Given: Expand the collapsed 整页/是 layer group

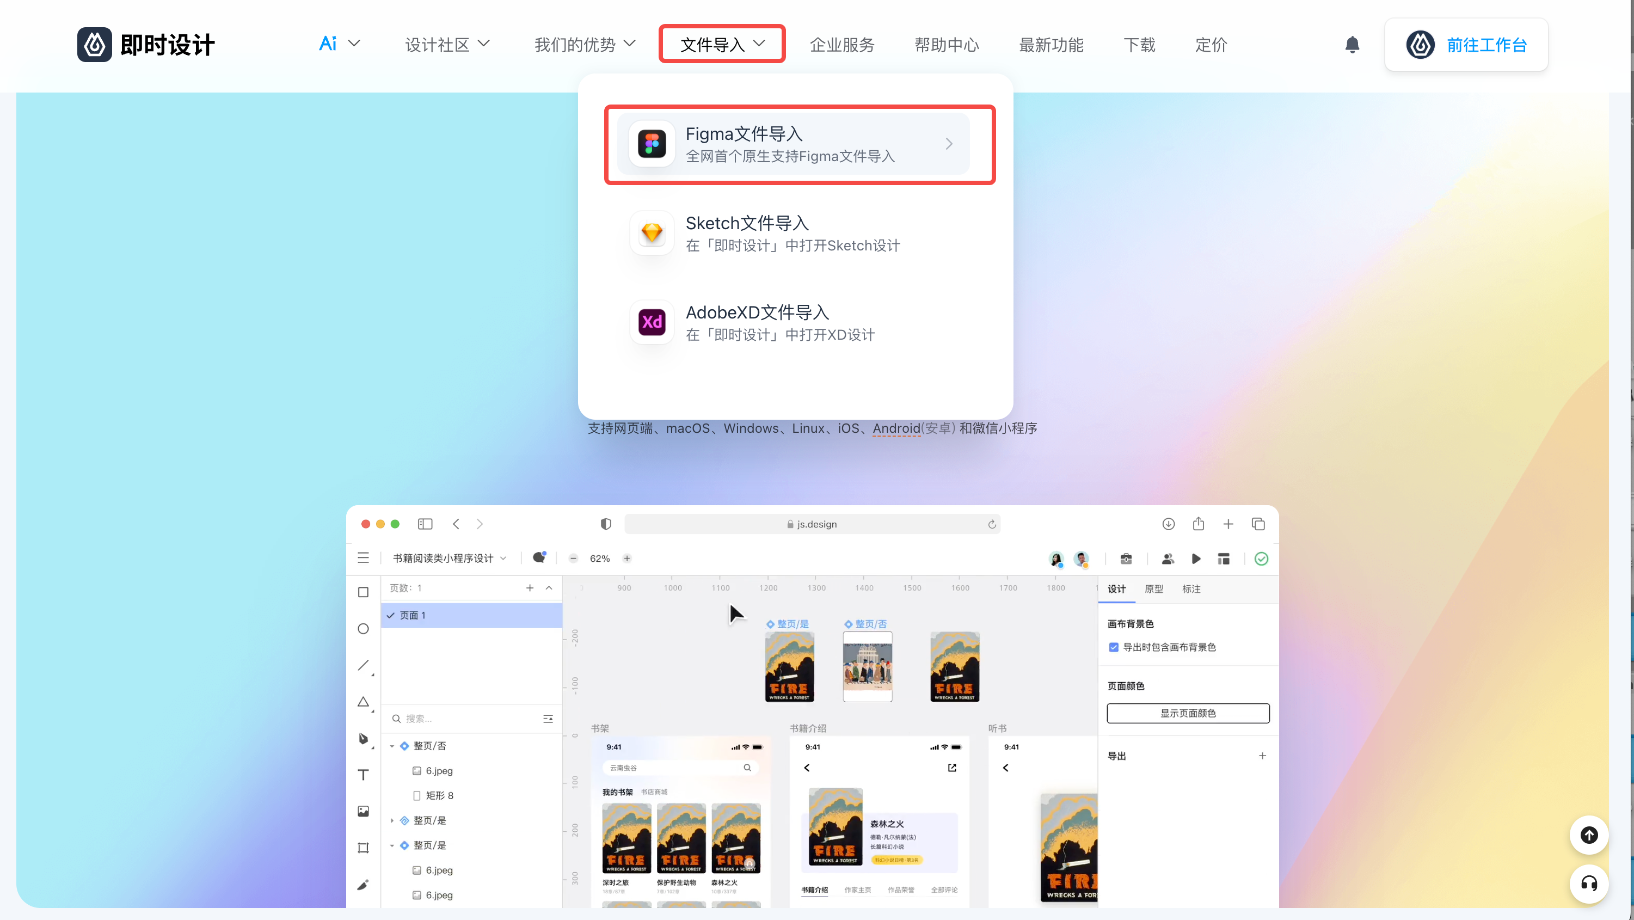Looking at the screenshot, I should pos(392,821).
